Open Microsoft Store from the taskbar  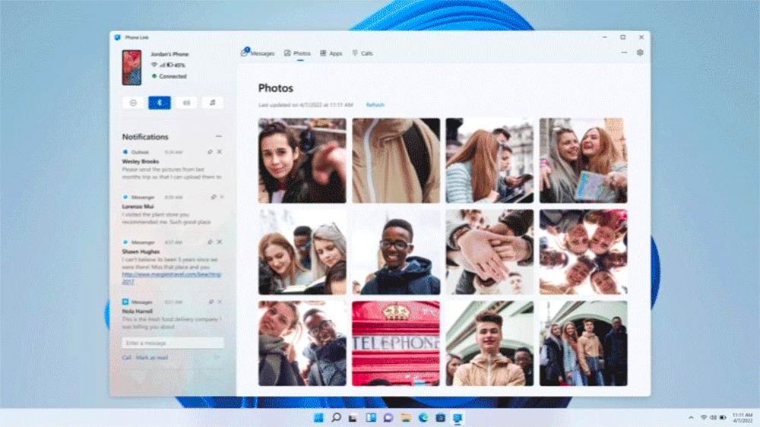point(441,418)
